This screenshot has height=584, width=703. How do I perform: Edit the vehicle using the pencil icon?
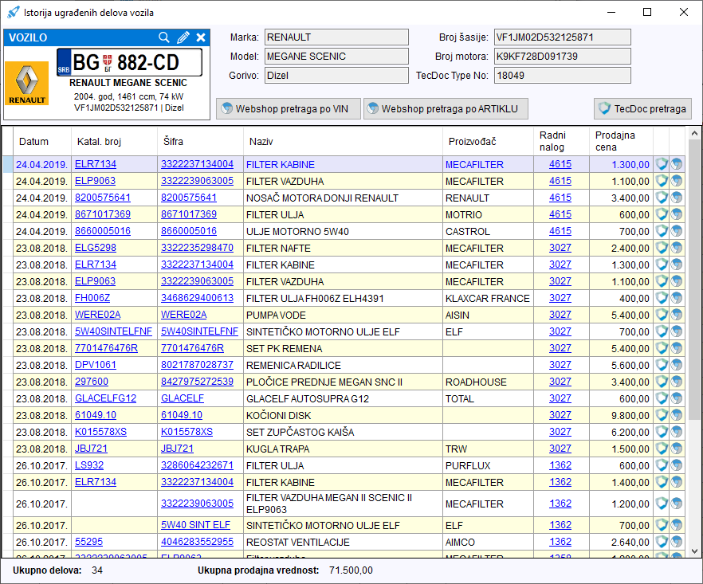[x=183, y=37]
